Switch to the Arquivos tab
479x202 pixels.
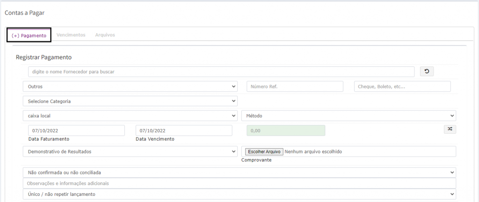click(x=105, y=35)
